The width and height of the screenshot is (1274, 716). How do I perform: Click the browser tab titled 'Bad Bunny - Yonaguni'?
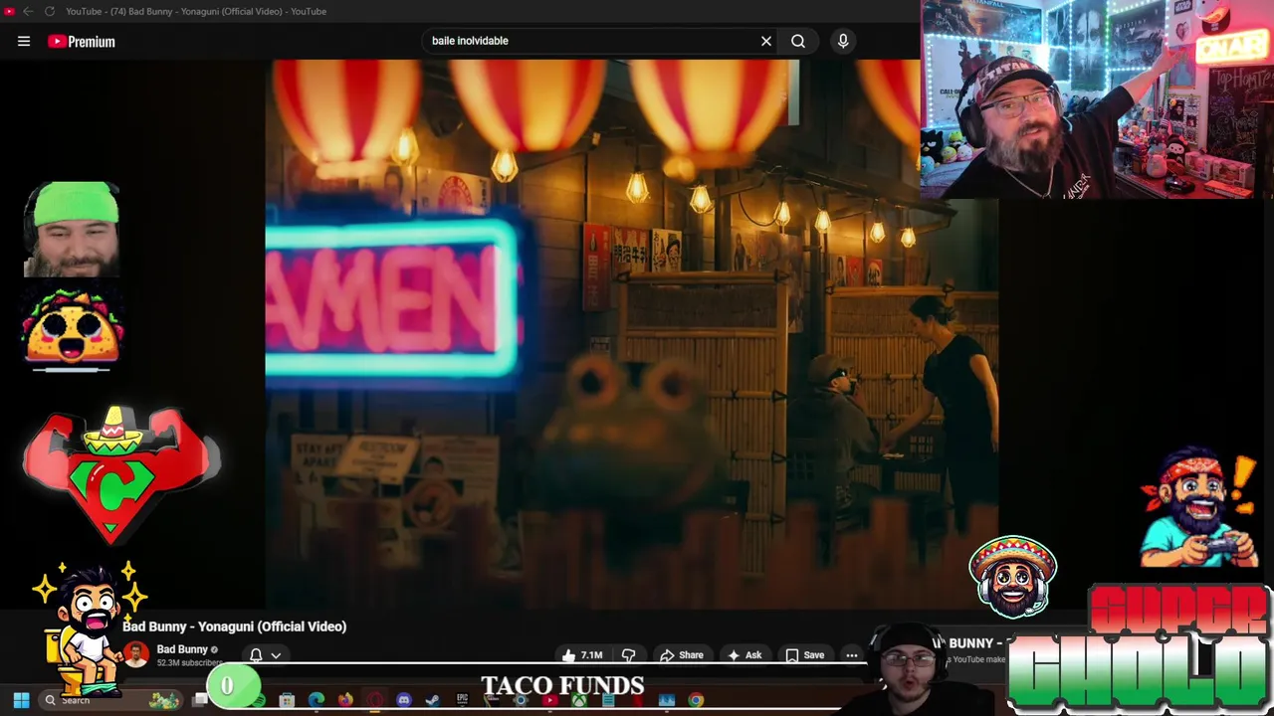(x=196, y=11)
